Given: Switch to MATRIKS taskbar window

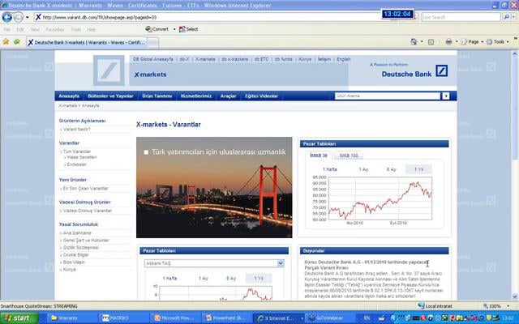Looking at the screenshot, I should coord(123,318).
